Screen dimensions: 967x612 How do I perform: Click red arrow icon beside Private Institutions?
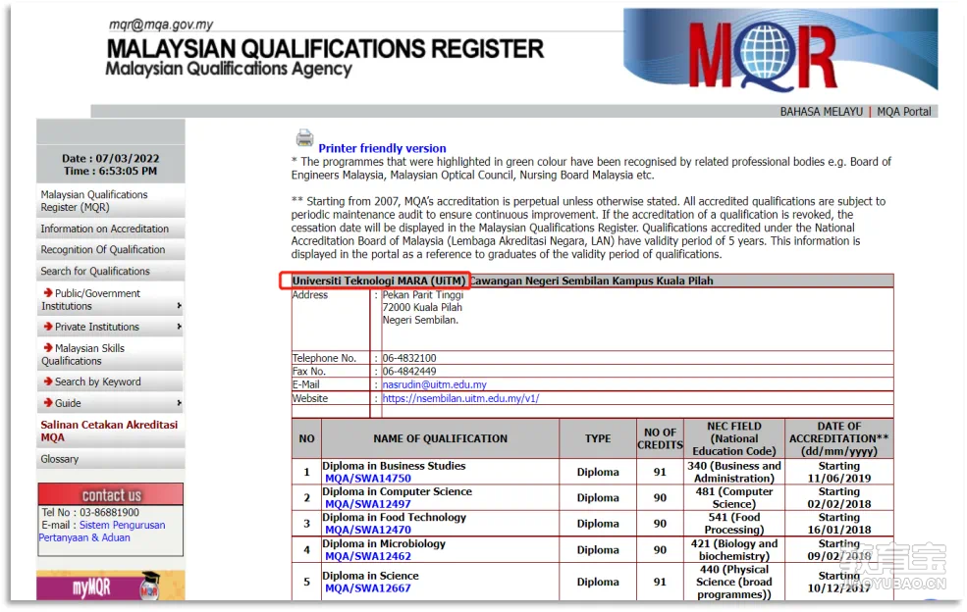point(48,326)
